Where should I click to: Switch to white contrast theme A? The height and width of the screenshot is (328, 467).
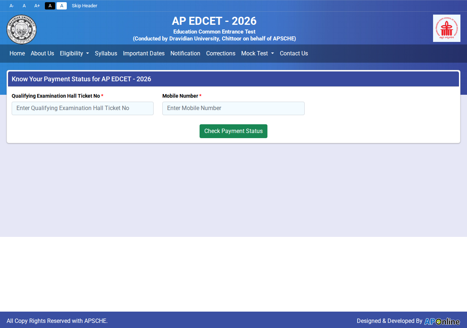(x=62, y=6)
